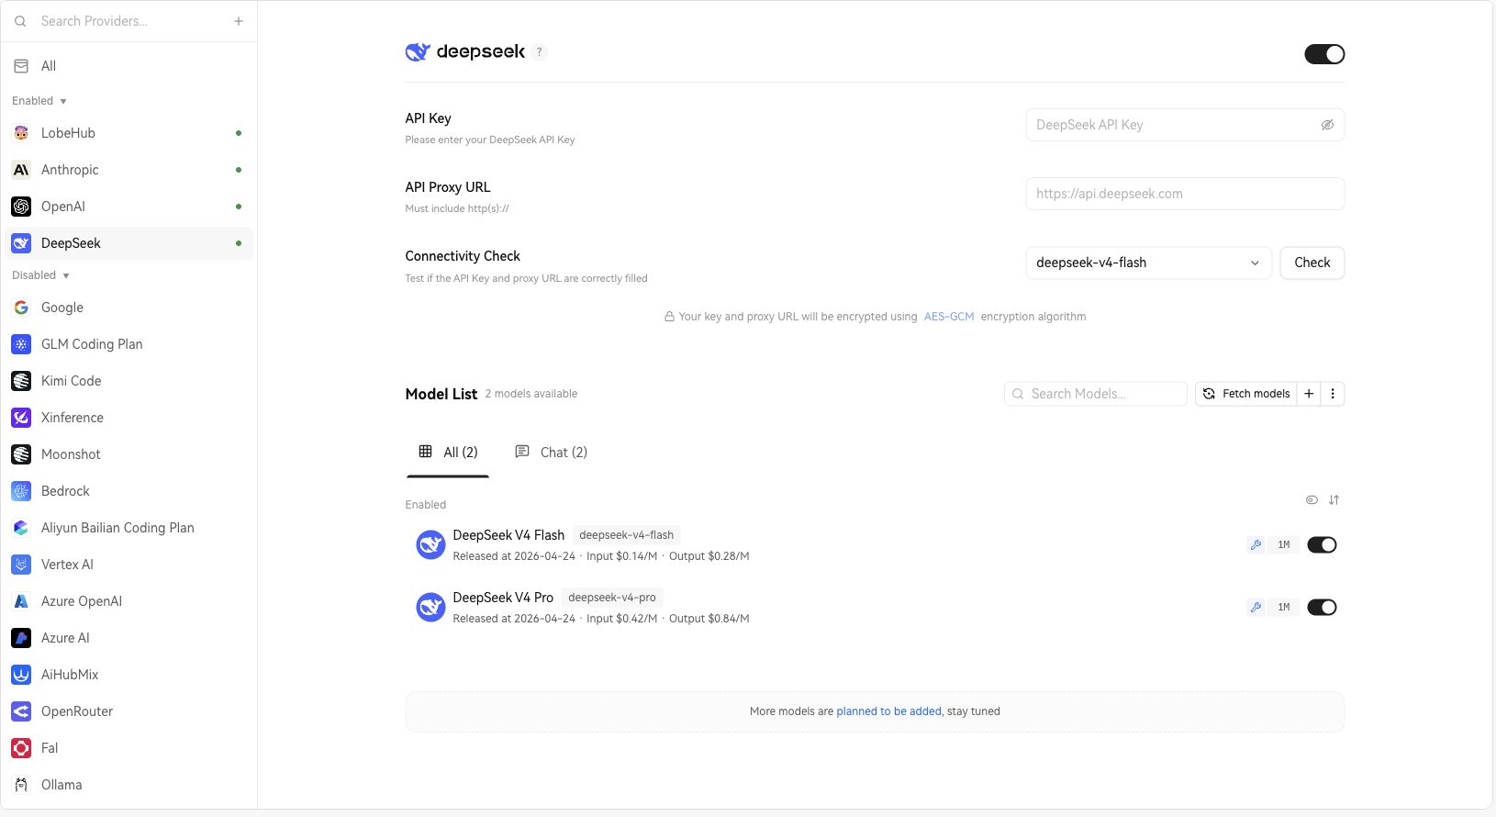Switch to the Chat (2) models tab

[x=551, y=453]
